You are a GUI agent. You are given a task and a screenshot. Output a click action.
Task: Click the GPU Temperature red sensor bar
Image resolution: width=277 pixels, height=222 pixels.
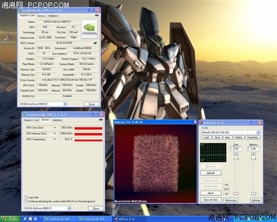(x=88, y=140)
